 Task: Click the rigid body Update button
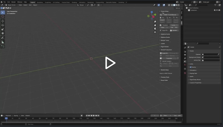coord(174,30)
